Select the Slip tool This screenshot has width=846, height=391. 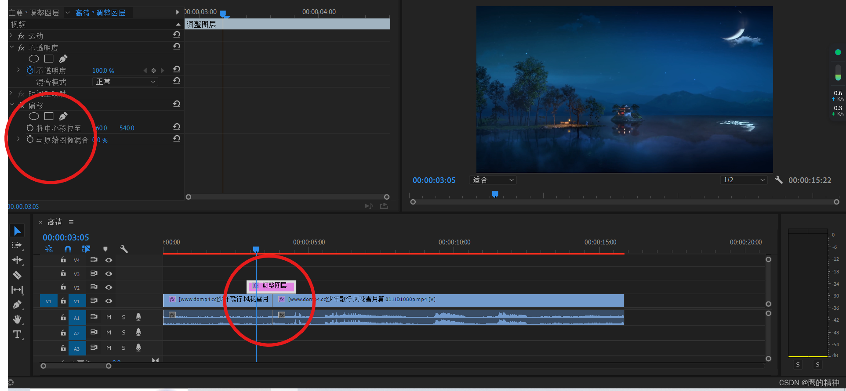17,290
